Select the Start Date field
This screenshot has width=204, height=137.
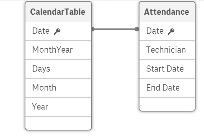pyautogui.click(x=165, y=69)
